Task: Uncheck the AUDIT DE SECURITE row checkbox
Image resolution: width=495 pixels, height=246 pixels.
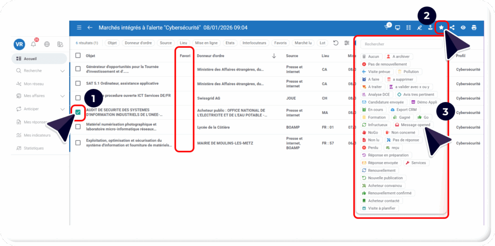Action: coord(78,113)
